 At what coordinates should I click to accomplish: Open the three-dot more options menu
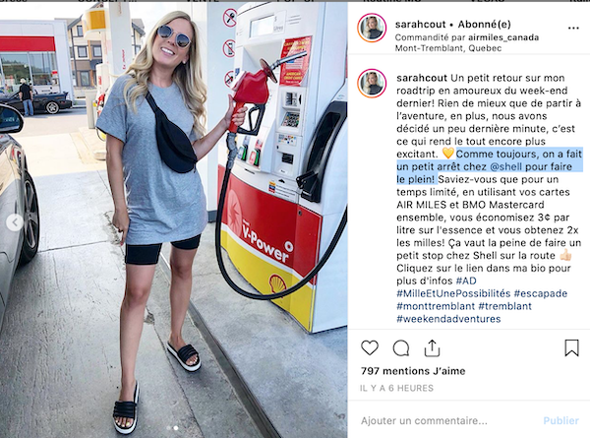(x=573, y=29)
